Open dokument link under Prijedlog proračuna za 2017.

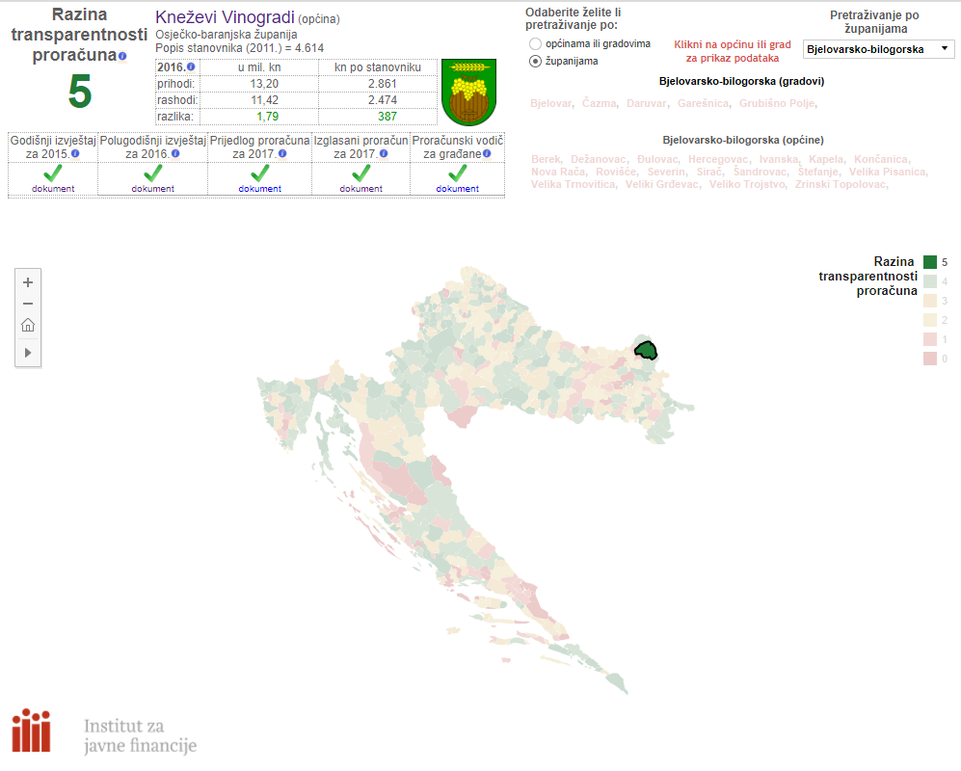[x=259, y=189]
